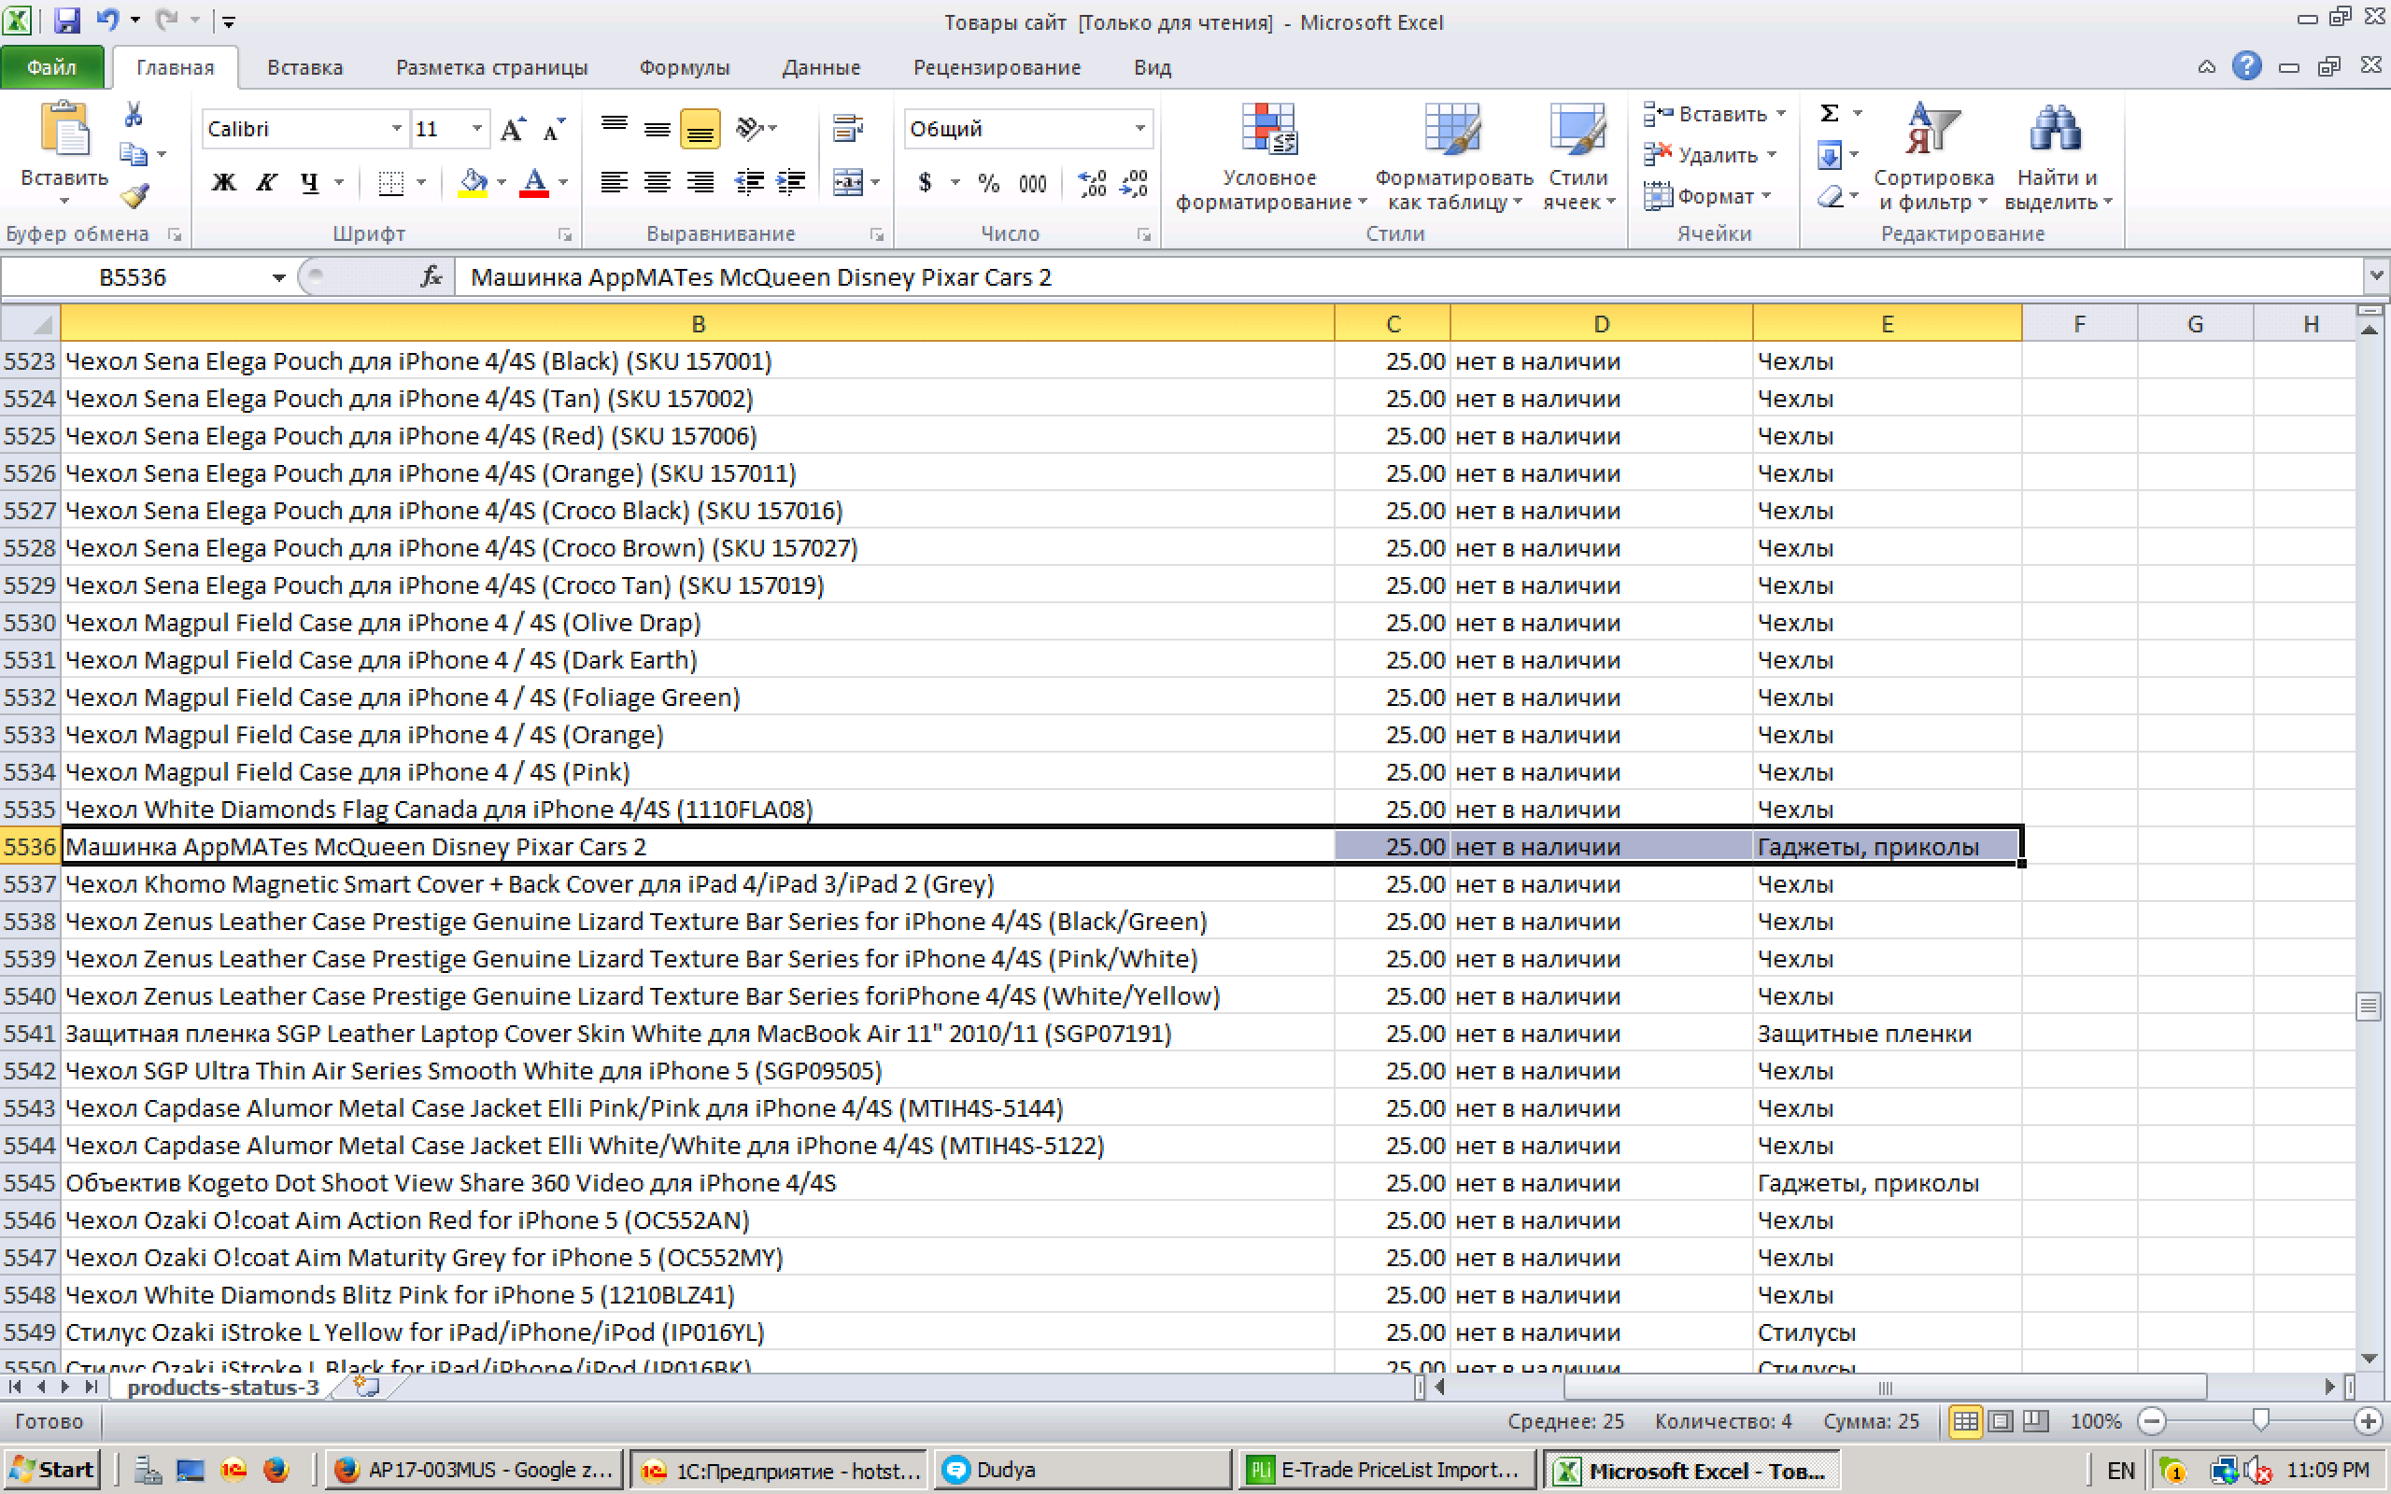Screen dimensions: 2391x1494
Task: Open Сортировка и фильтр menu
Action: 1933,156
